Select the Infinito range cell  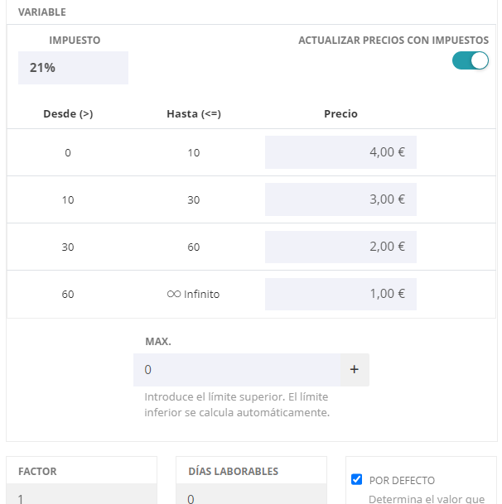[x=193, y=294]
